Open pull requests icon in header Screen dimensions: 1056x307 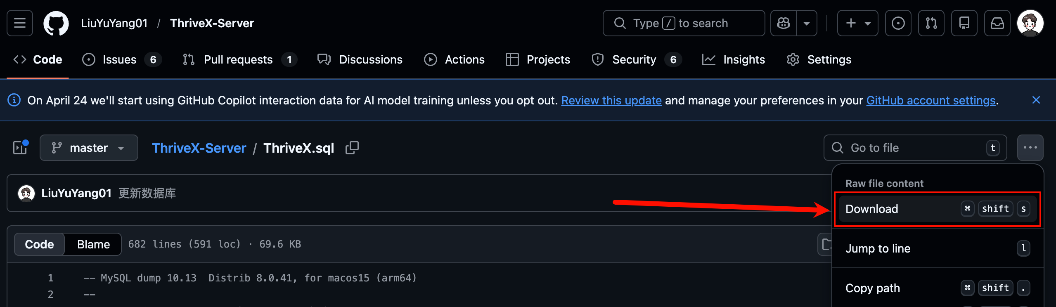[931, 24]
